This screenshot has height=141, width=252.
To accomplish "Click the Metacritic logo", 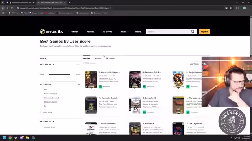I will 52,31.
